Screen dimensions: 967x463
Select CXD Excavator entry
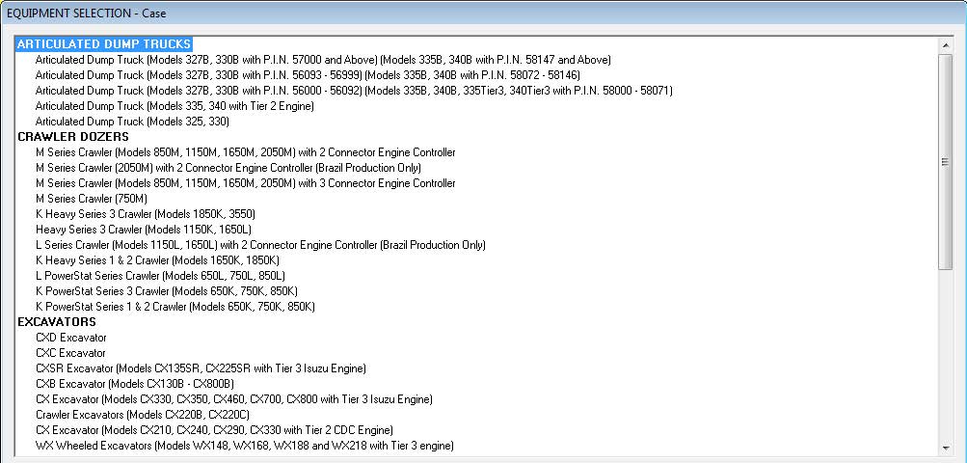pyautogui.click(x=71, y=338)
